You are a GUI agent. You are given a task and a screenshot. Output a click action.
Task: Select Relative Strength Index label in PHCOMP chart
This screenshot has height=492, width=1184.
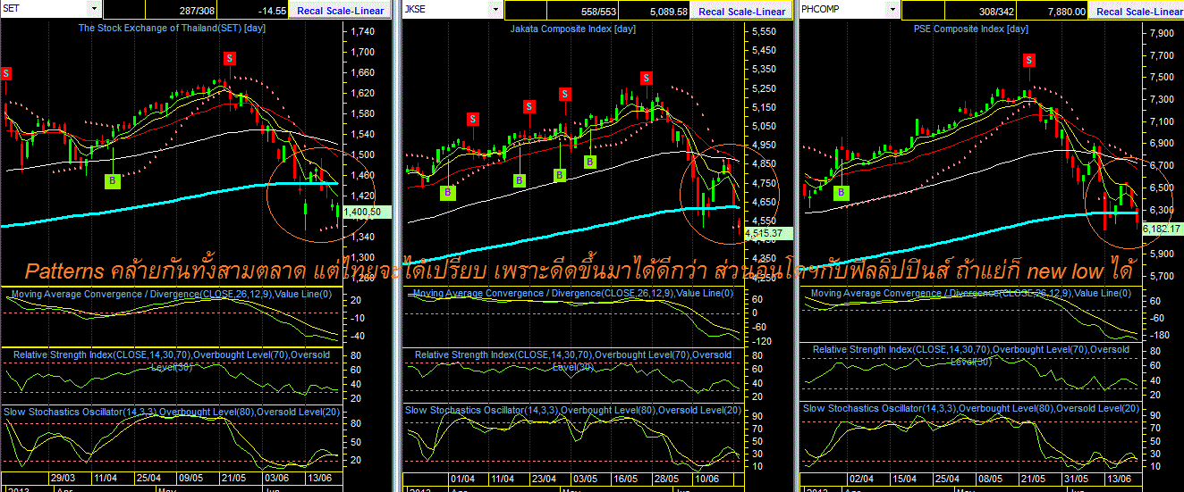(x=972, y=354)
